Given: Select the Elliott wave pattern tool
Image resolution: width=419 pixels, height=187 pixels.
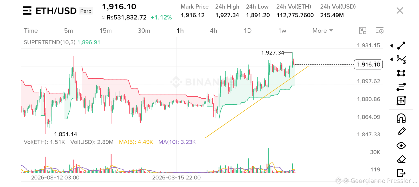Looking at the screenshot, I should (401, 59).
